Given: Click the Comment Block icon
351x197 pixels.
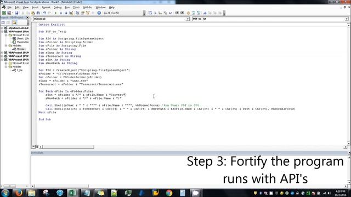Looking at the screenshot, I should (194, 13).
